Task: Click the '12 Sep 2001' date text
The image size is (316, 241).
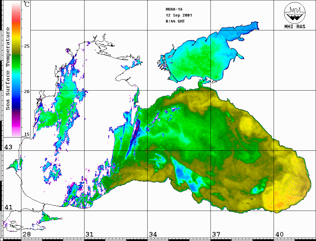Action: click(x=179, y=15)
